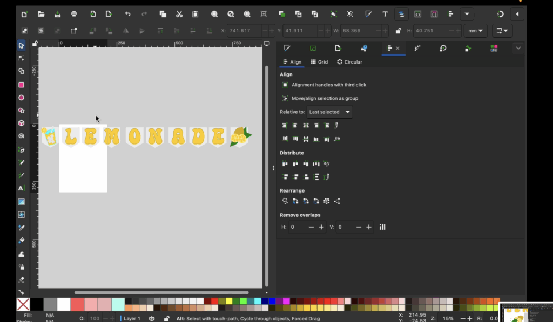Expand the dock panel chevron menu
Screen dimensions: 553x322
(518, 48)
